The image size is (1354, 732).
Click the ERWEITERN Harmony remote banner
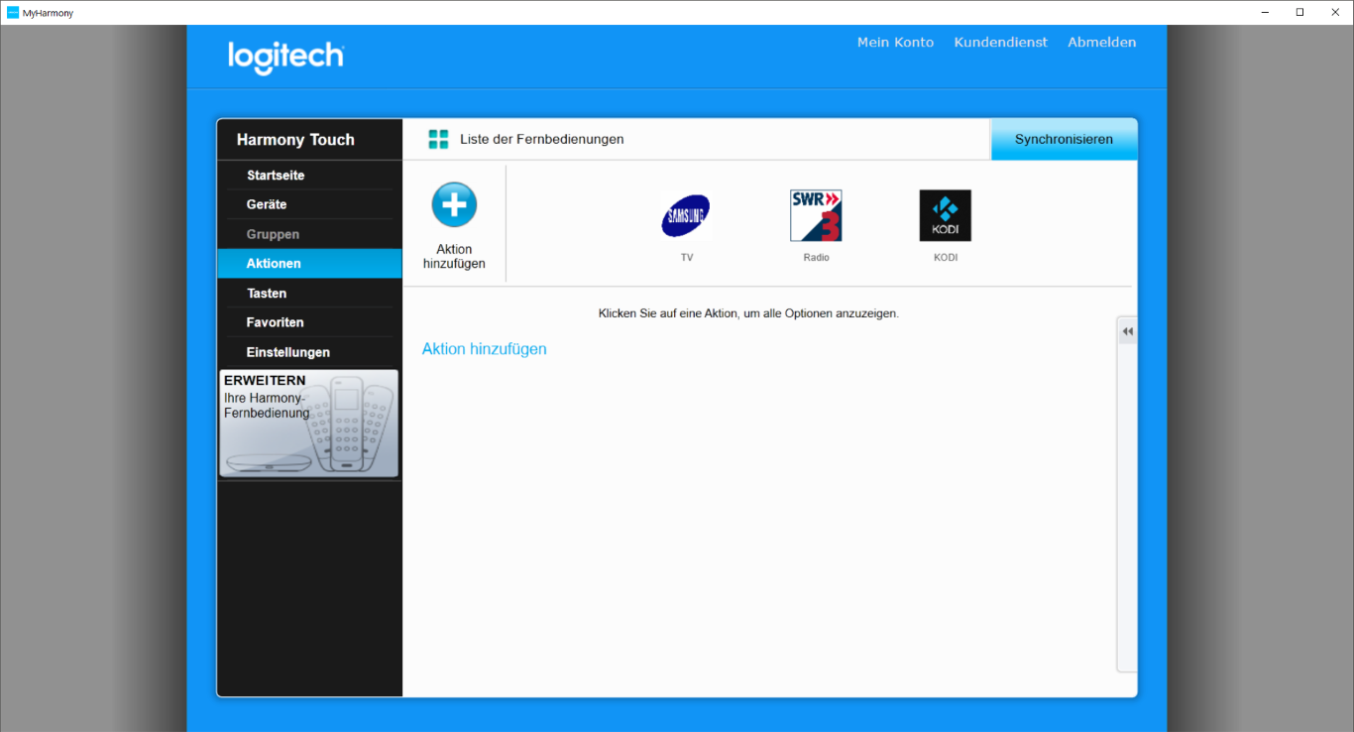pyautogui.click(x=309, y=424)
